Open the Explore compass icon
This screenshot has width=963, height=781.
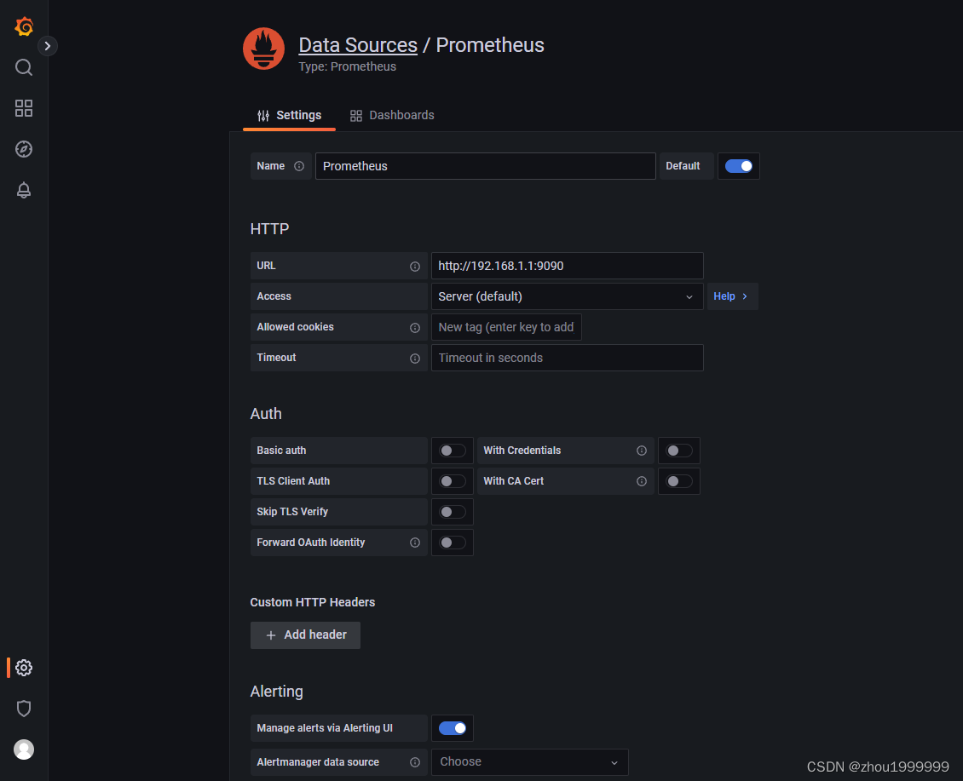click(x=24, y=149)
